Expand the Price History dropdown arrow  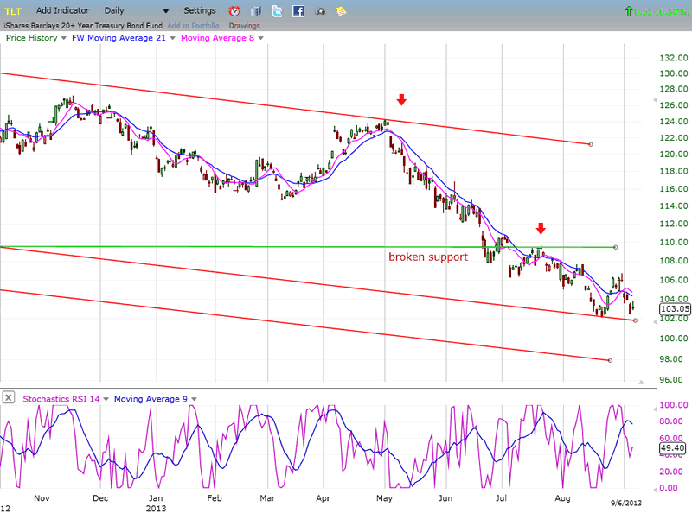pyautogui.click(x=65, y=38)
